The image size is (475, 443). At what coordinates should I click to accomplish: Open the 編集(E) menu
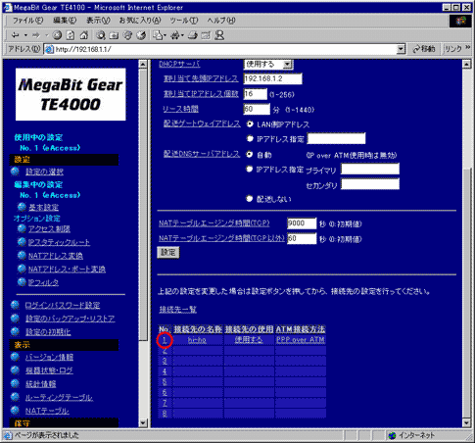[x=65, y=21]
